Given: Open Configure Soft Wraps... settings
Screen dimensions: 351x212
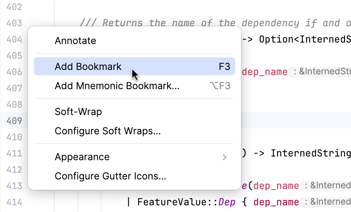Looking at the screenshot, I should point(107,131).
